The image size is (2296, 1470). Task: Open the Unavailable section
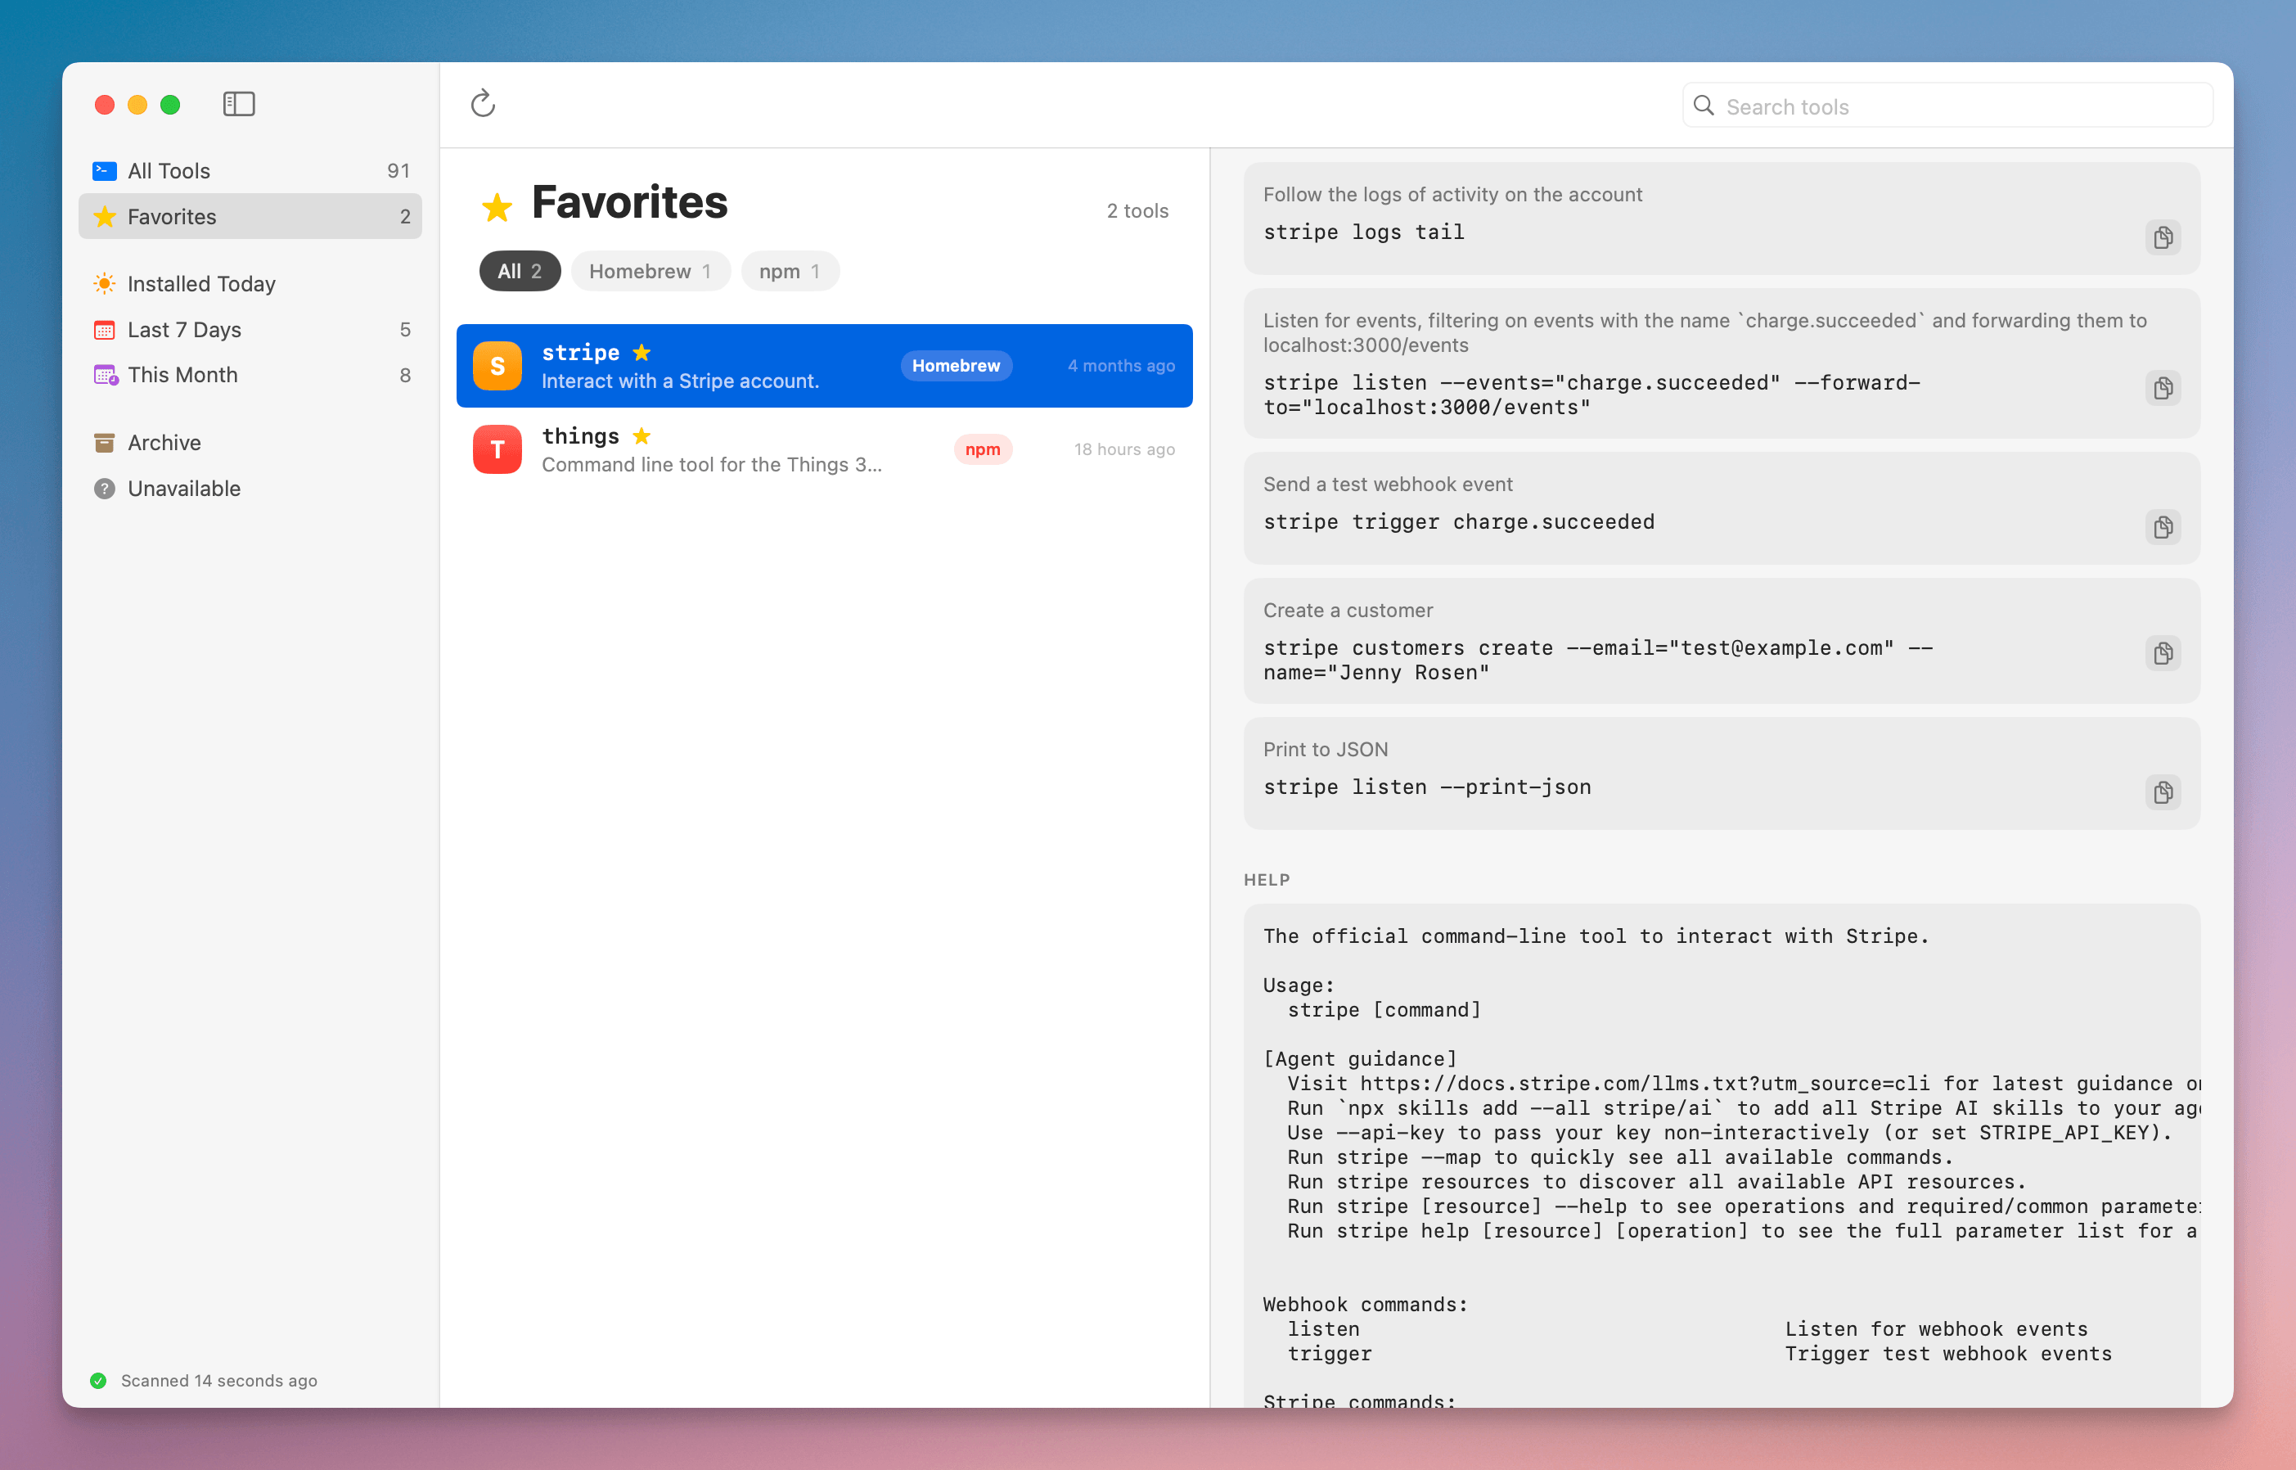point(250,489)
